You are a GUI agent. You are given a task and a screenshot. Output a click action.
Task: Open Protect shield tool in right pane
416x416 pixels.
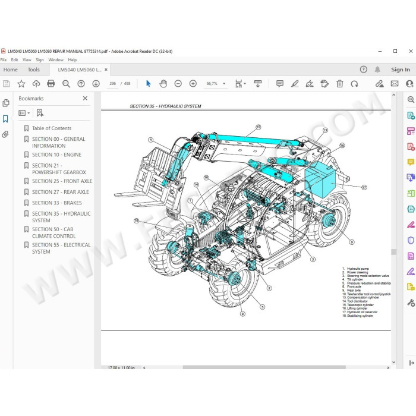(x=411, y=240)
